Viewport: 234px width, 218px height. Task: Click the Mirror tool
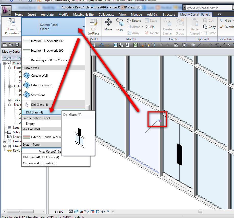pos(133,27)
